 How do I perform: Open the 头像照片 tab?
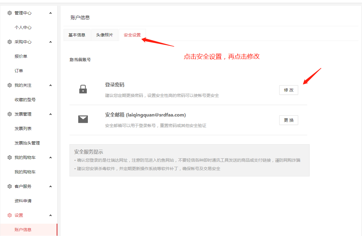click(104, 35)
